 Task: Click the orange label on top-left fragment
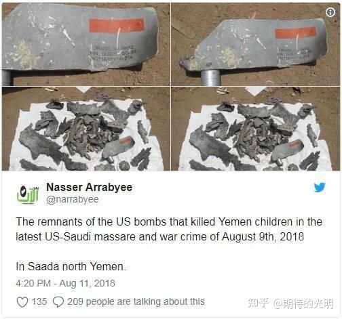coord(117,26)
